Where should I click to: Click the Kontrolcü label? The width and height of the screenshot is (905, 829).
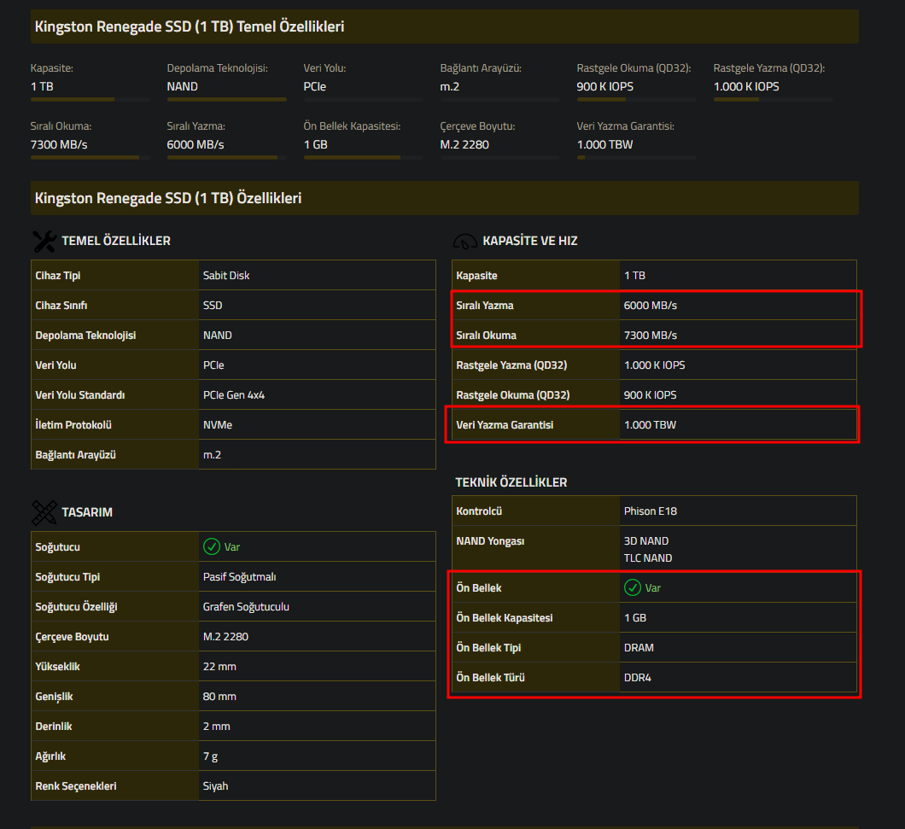click(x=479, y=511)
